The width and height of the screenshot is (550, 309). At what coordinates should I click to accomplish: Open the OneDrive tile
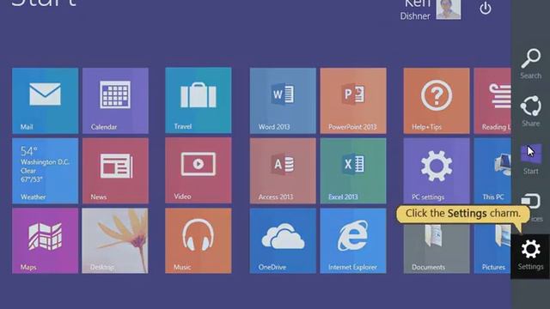pos(283,241)
